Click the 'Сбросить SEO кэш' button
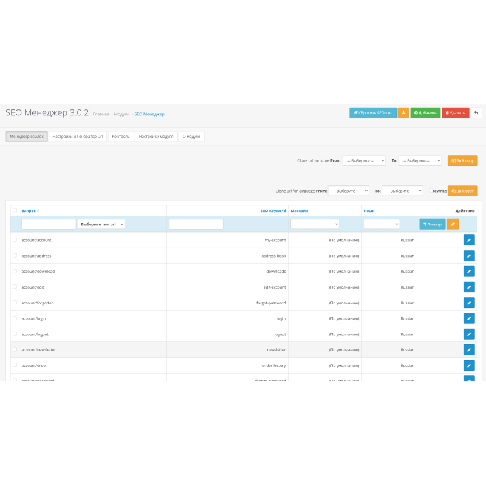 (x=373, y=112)
